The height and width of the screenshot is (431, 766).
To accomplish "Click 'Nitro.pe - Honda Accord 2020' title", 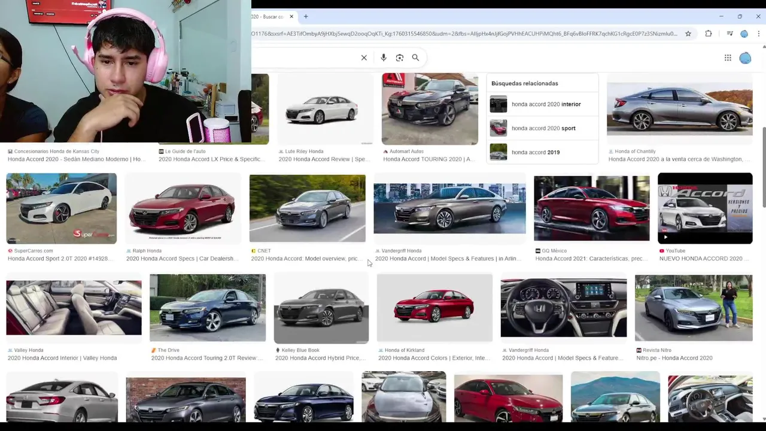I will [674, 358].
